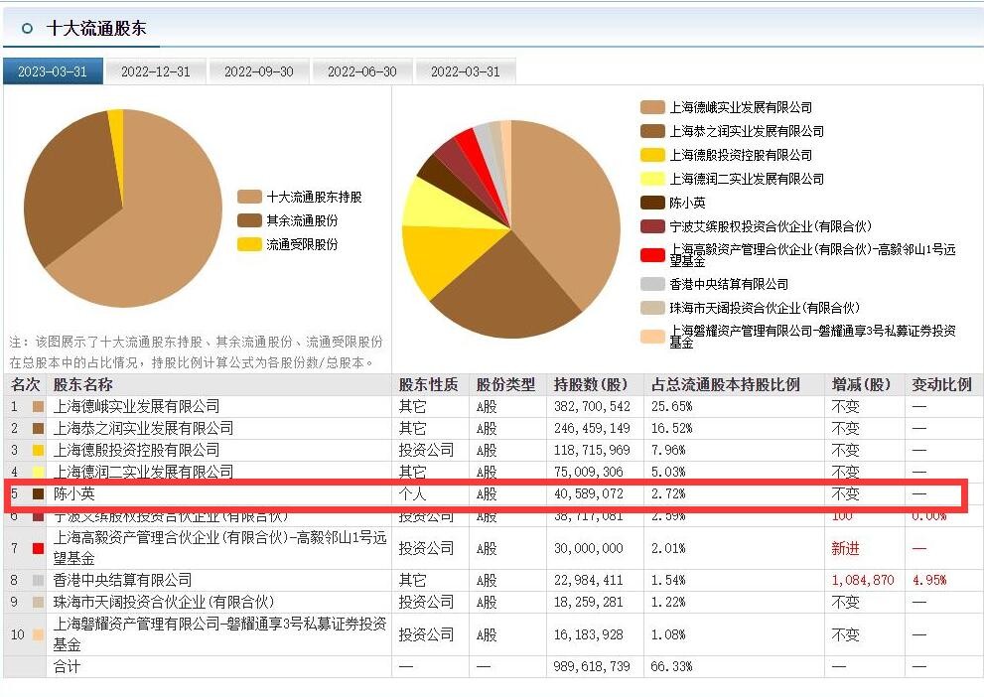Select the active 2023-03-31 tab
Image resolution: width=984 pixels, height=697 pixels.
(53, 72)
